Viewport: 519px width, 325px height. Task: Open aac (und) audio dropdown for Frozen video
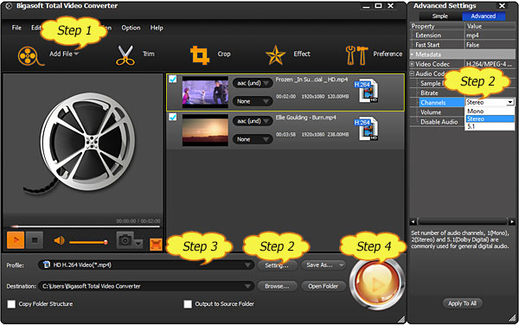coord(253,83)
